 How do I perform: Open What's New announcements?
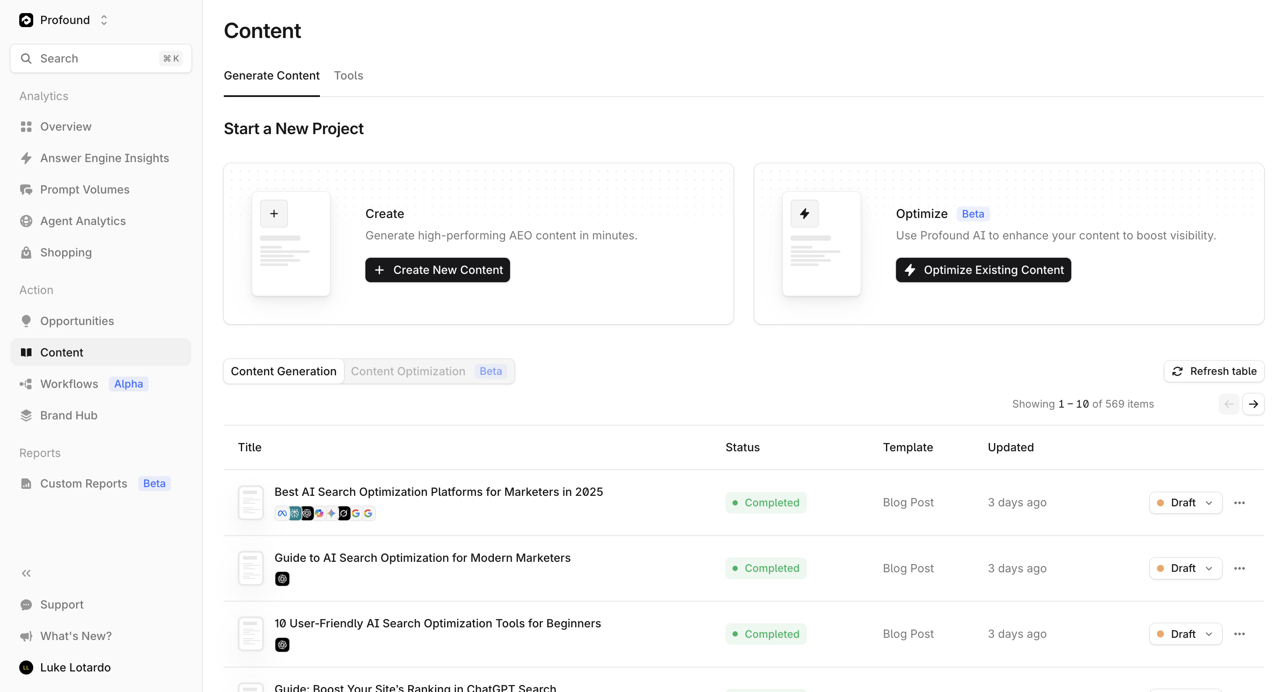(x=101, y=636)
